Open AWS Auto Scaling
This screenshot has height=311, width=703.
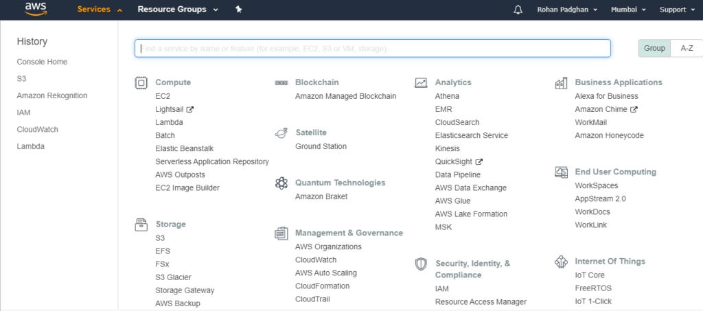pyautogui.click(x=326, y=273)
